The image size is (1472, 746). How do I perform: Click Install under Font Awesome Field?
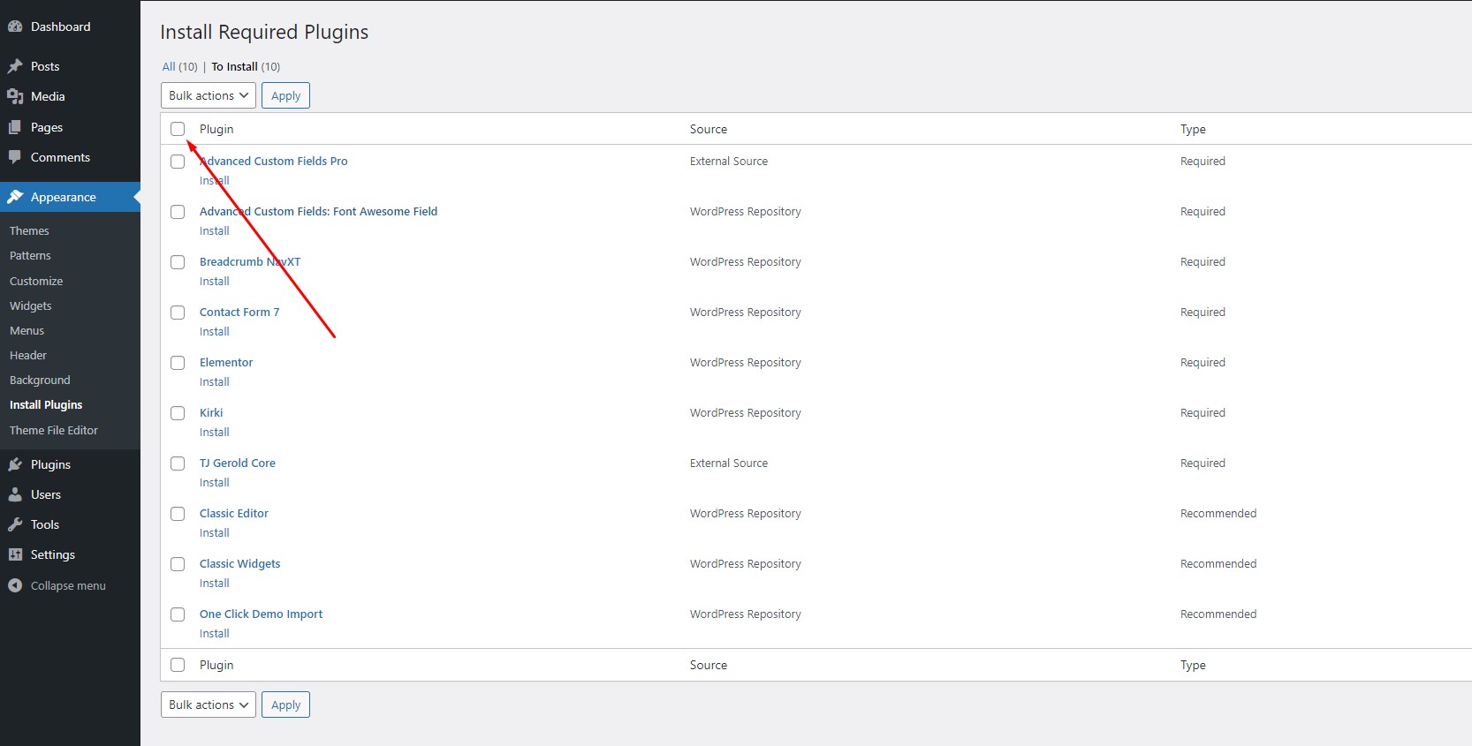215,230
